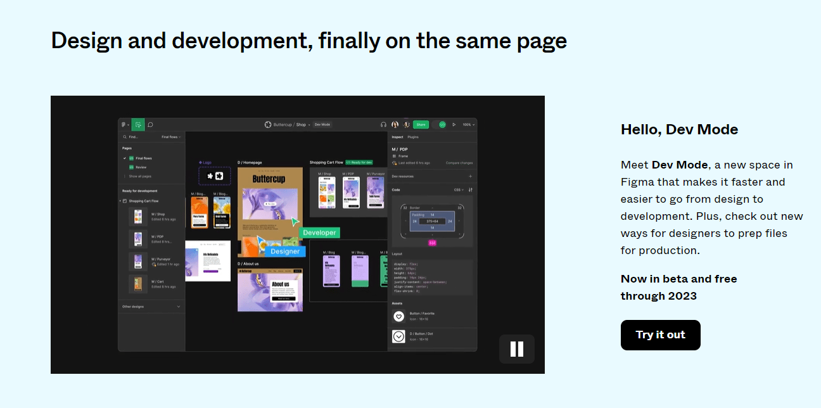Pause the Dev Mode demo video
The height and width of the screenshot is (408, 821).
pos(517,349)
